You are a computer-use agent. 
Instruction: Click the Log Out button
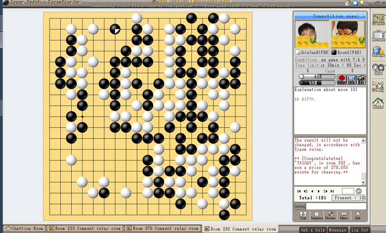pos(359,230)
